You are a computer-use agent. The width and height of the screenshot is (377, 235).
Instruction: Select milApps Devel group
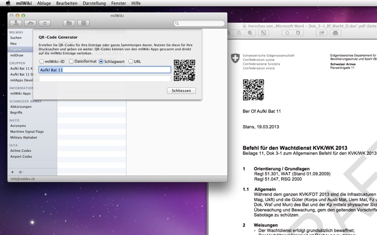click(x=21, y=80)
